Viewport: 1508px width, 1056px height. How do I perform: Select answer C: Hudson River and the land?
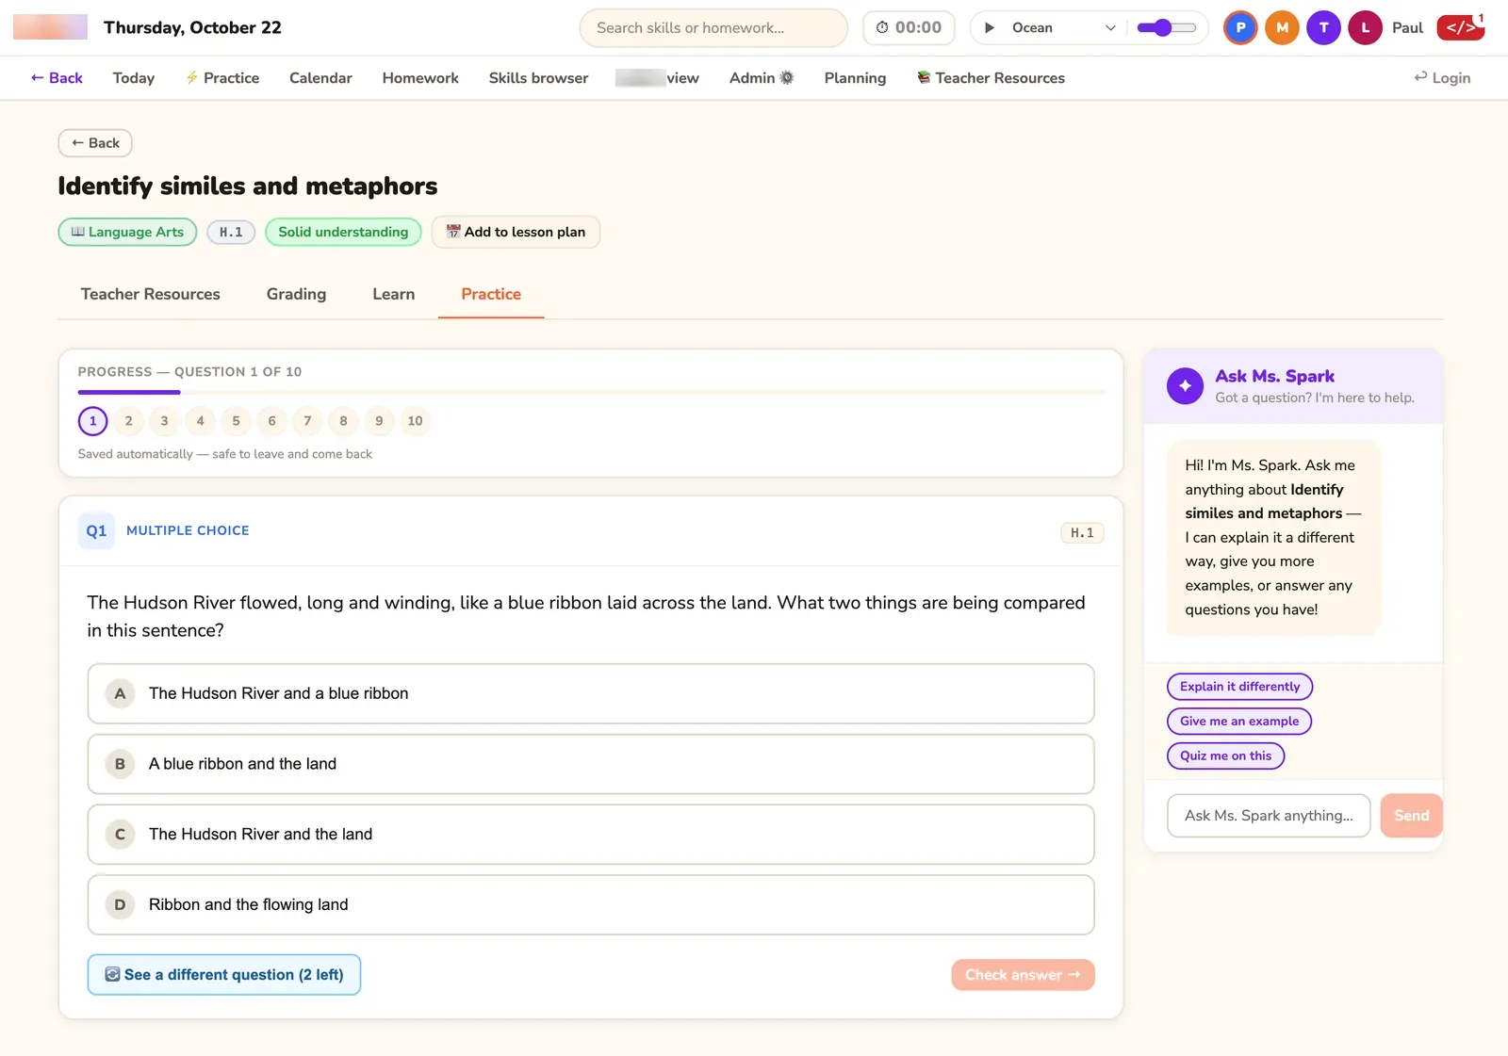point(591,835)
